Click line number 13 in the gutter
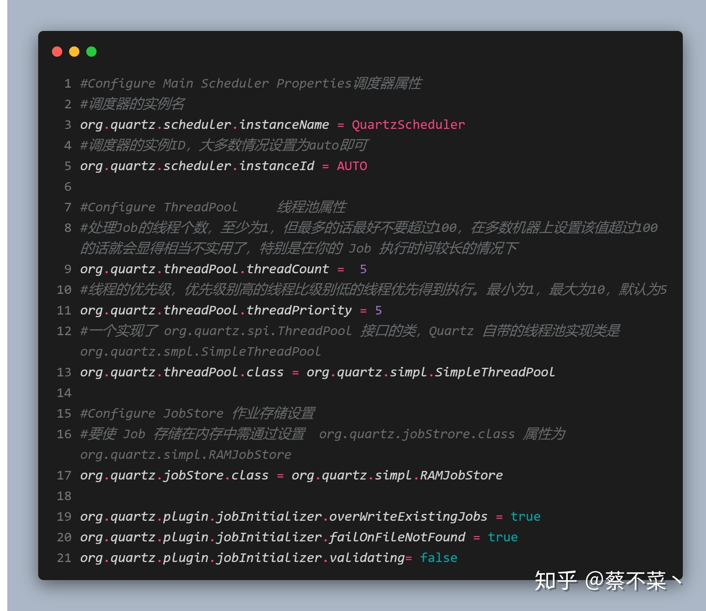The height and width of the screenshot is (611, 706). point(64,372)
